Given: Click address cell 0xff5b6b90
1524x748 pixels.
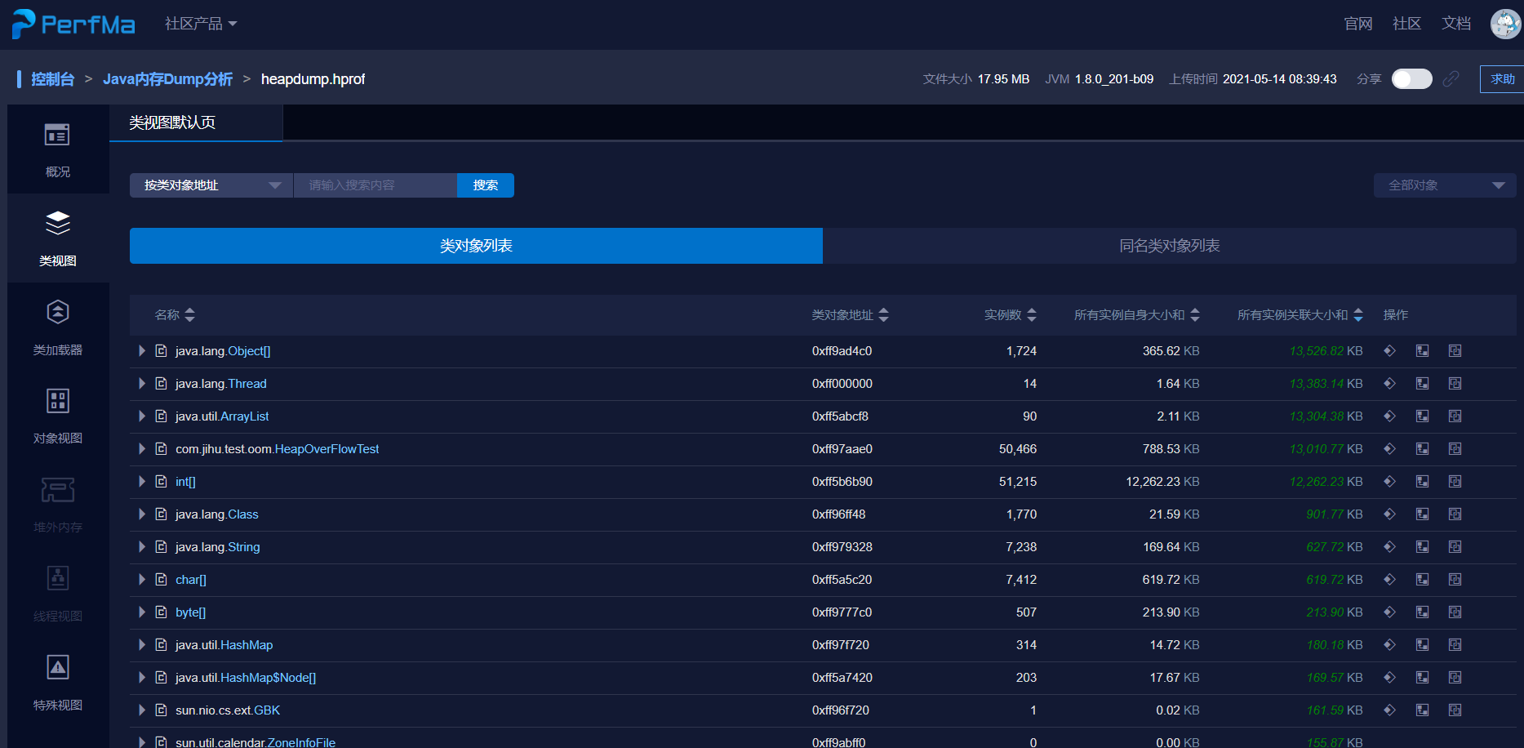Looking at the screenshot, I should (x=842, y=482).
